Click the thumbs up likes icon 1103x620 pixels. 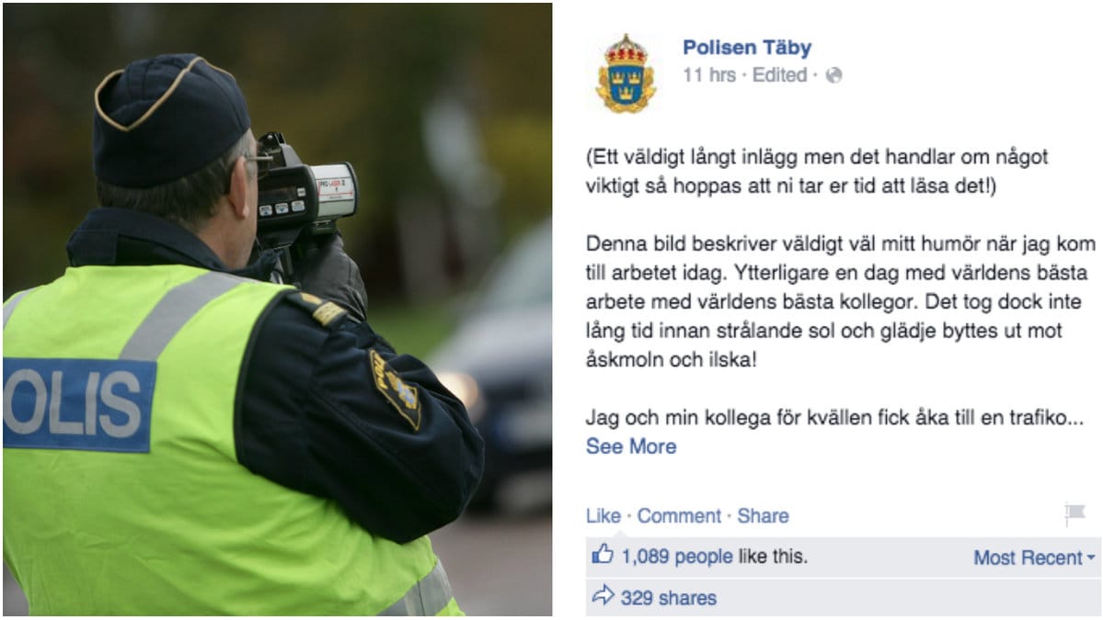click(x=603, y=555)
